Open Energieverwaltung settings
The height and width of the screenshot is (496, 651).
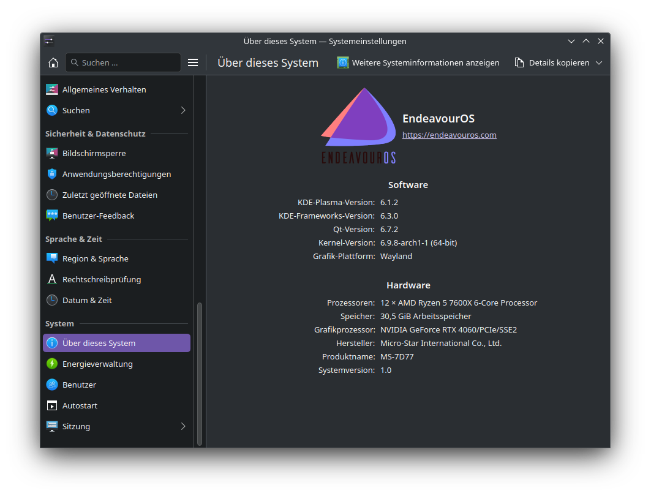tap(116, 364)
